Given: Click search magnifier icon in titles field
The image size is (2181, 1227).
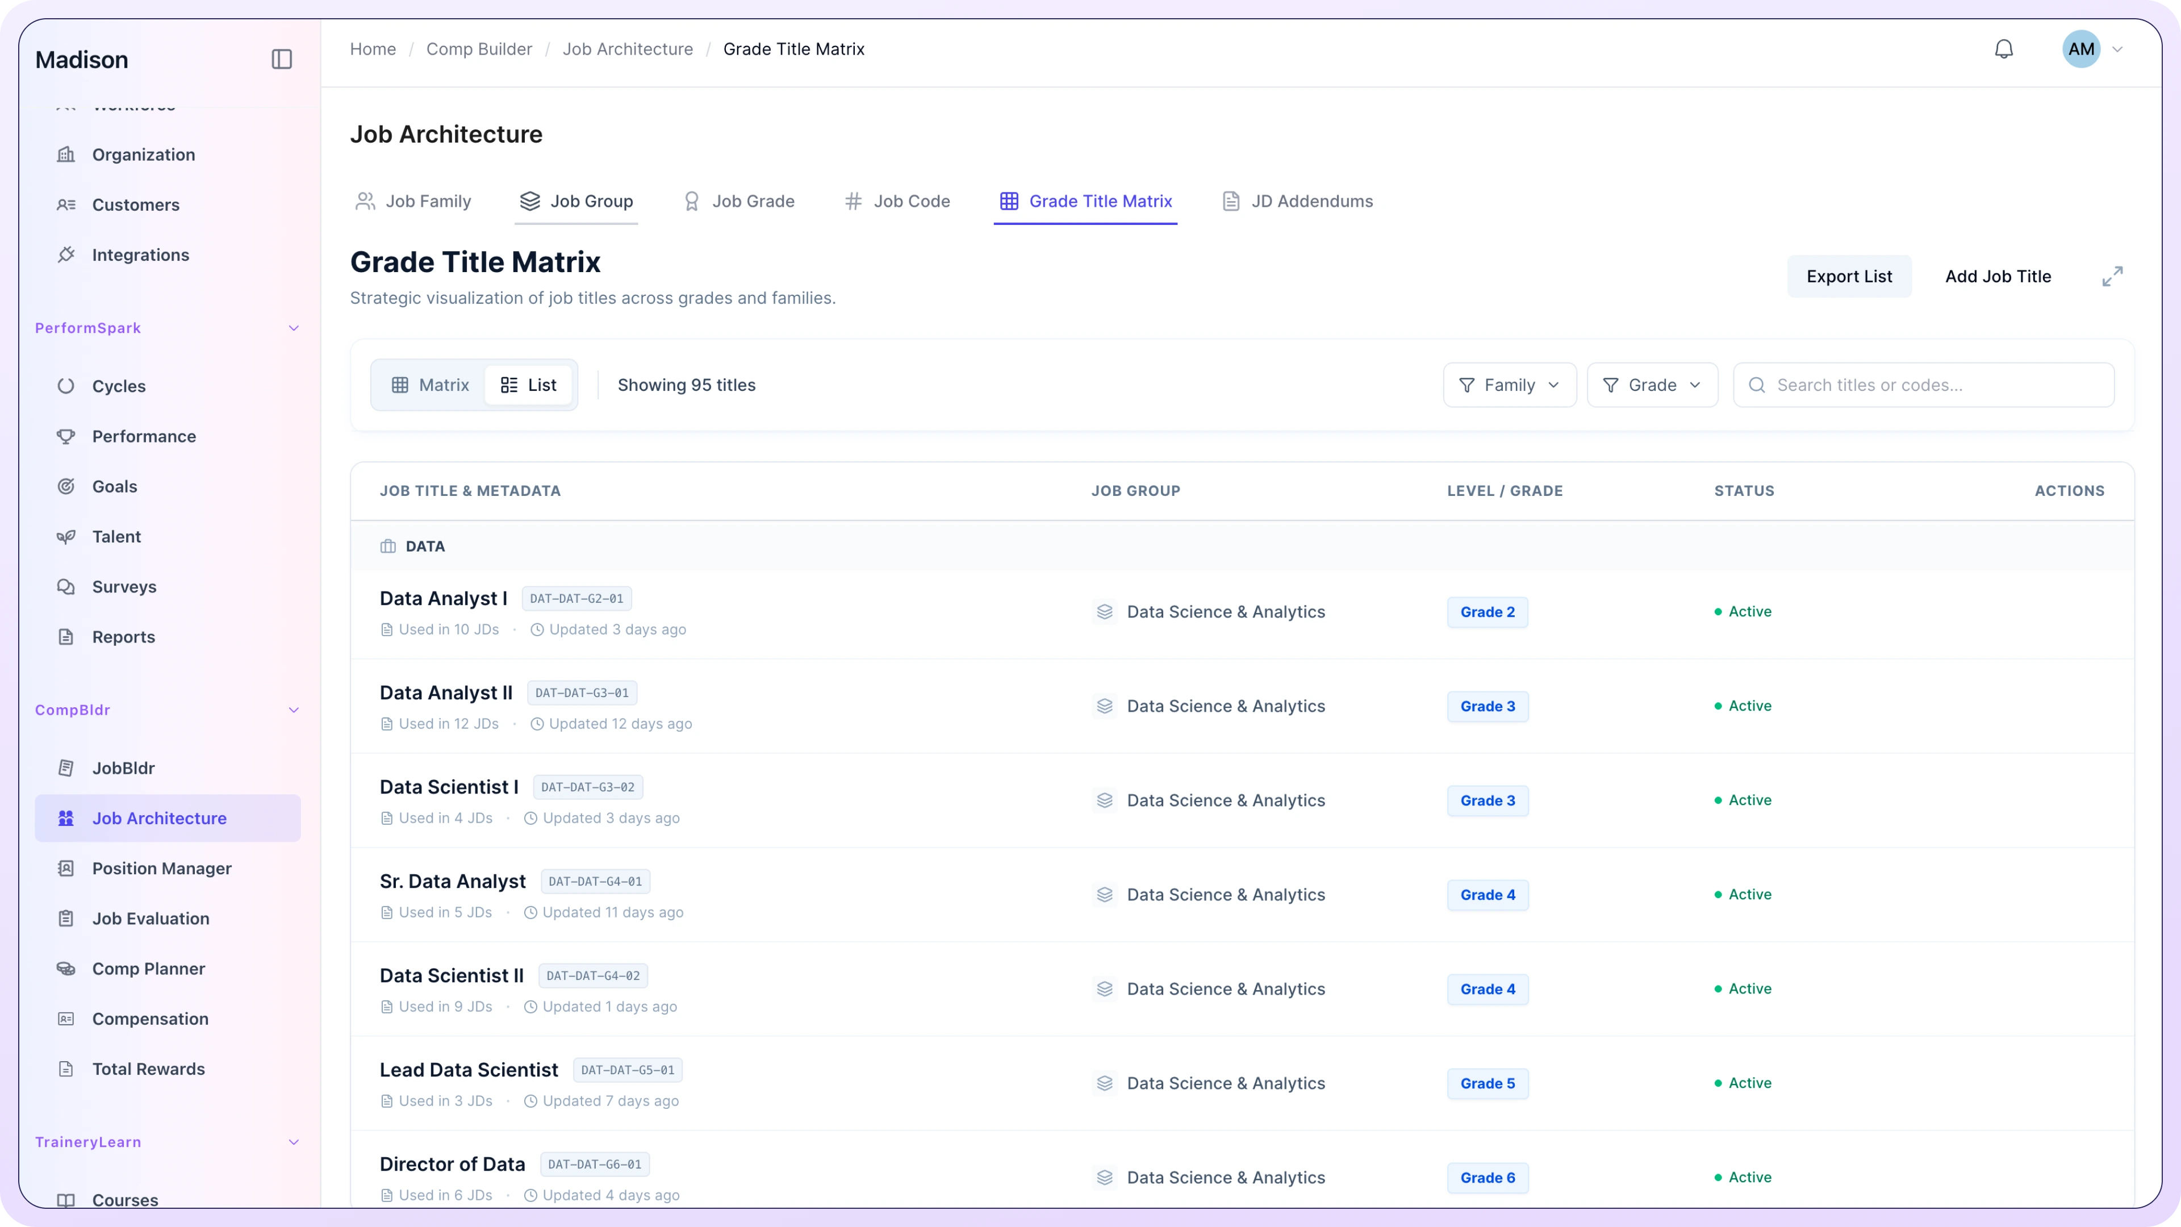Looking at the screenshot, I should click(1757, 385).
